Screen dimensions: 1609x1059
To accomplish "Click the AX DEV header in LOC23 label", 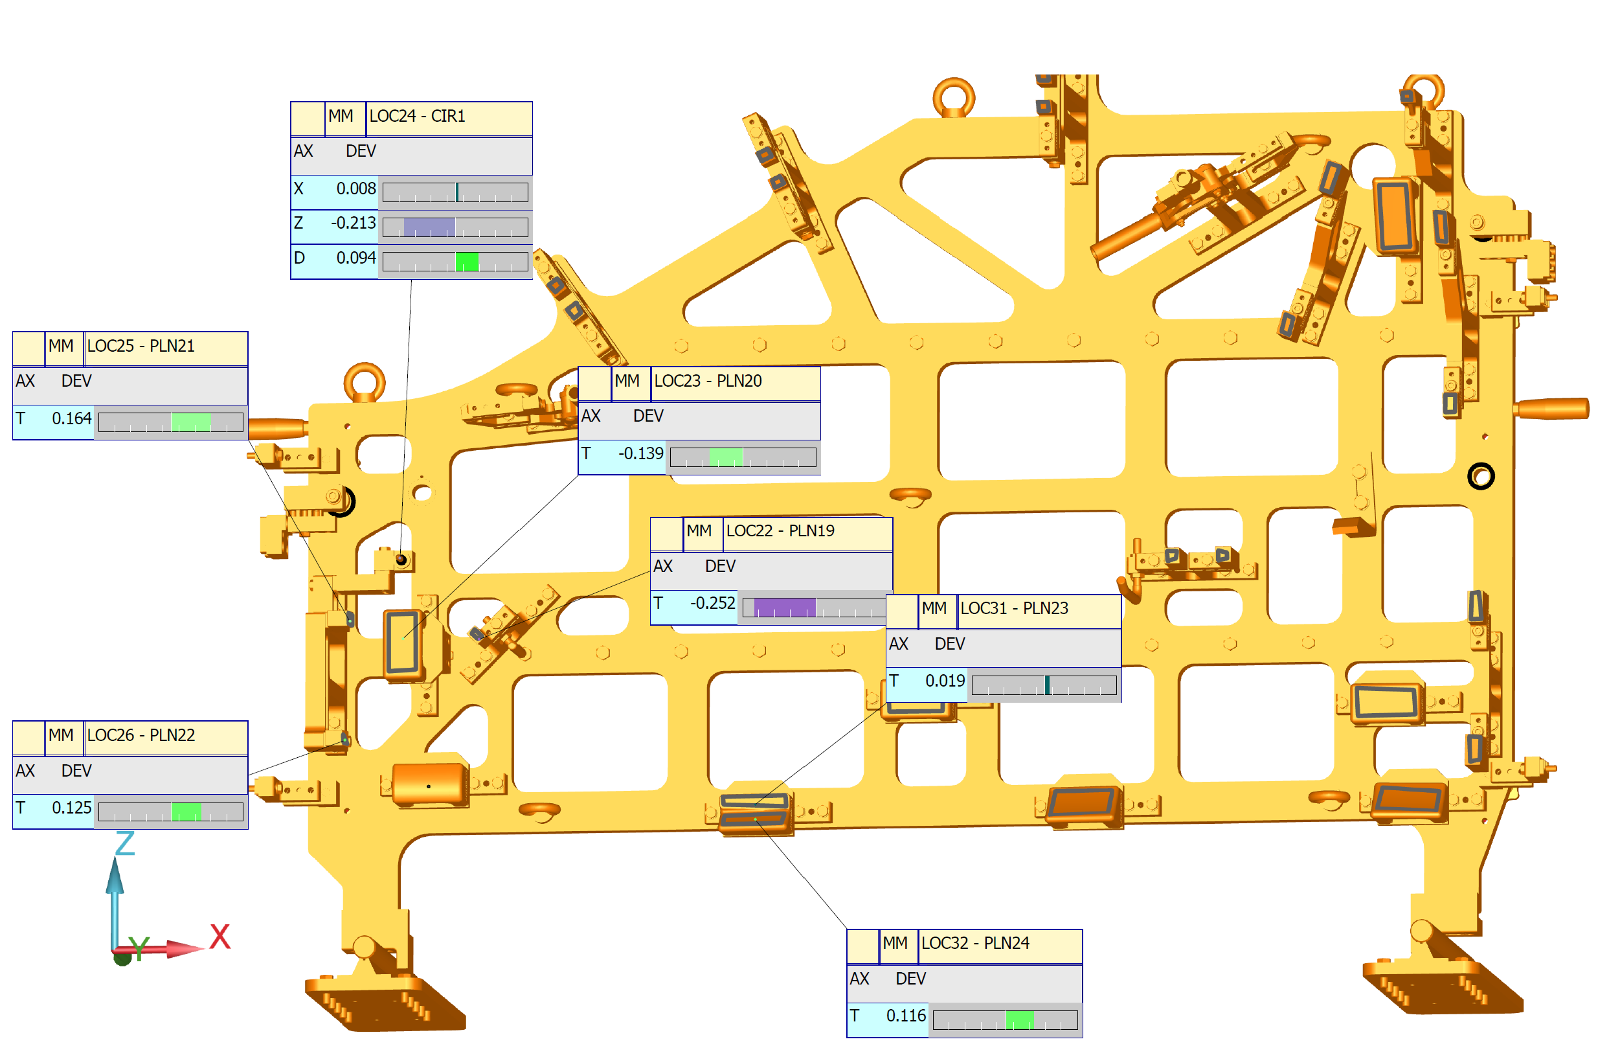I will click(699, 420).
